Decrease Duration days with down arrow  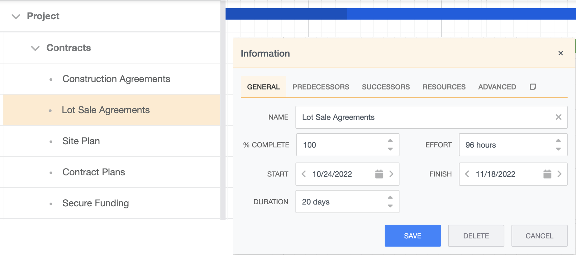coord(390,206)
